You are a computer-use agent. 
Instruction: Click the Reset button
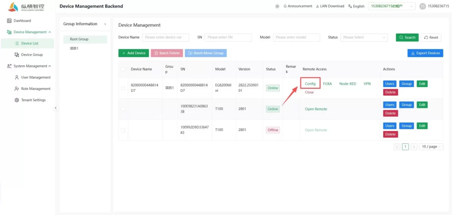[431, 37]
